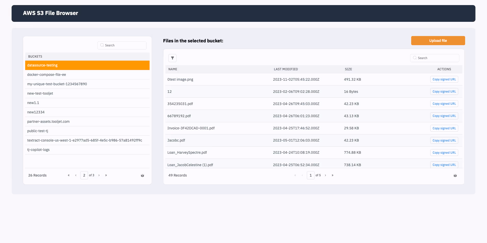Go to next page of buckets

[x=99, y=175]
